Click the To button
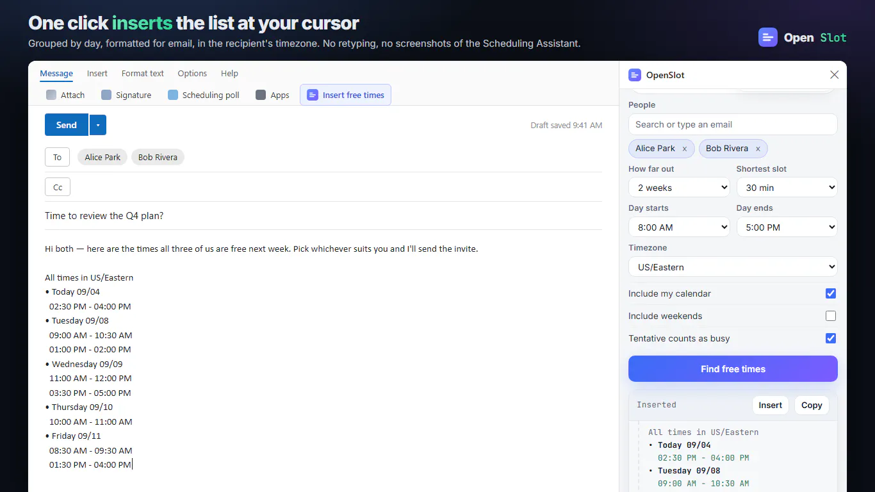The width and height of the screenshot is (875, 492). click(57, 157)
